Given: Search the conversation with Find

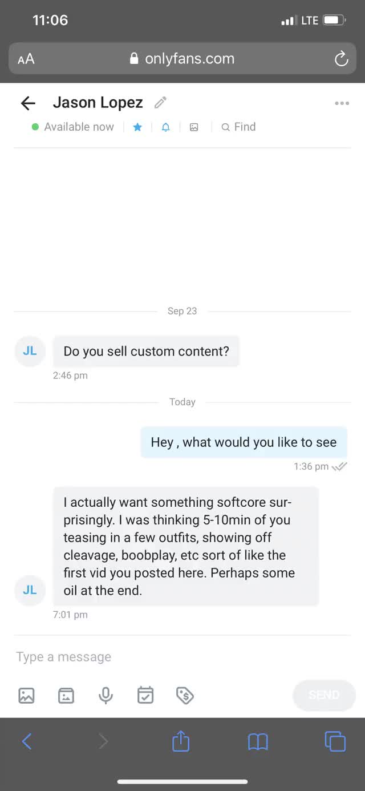Looking at the screenshot, I should point(238,127).
